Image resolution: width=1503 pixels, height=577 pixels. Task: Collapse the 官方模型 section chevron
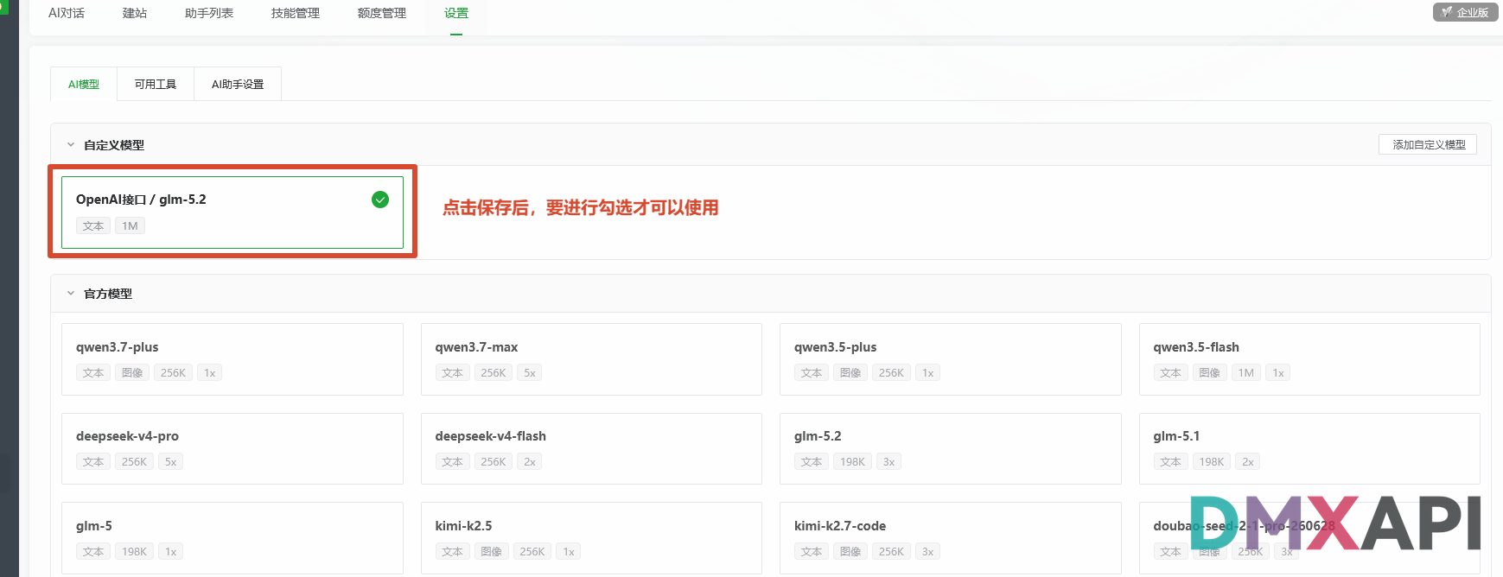(71, 294)
